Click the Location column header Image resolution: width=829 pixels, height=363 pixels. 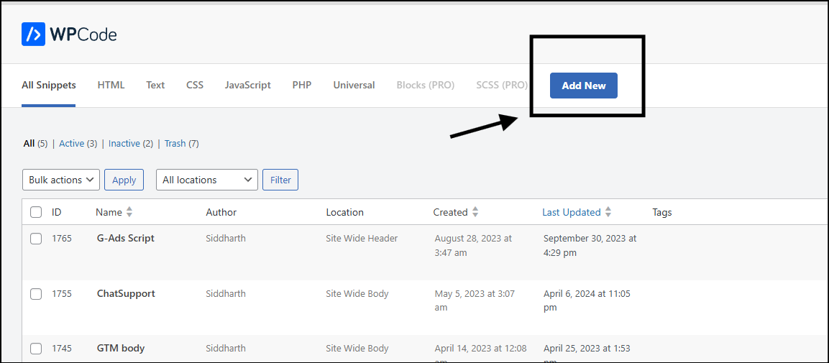pos(344,213)
